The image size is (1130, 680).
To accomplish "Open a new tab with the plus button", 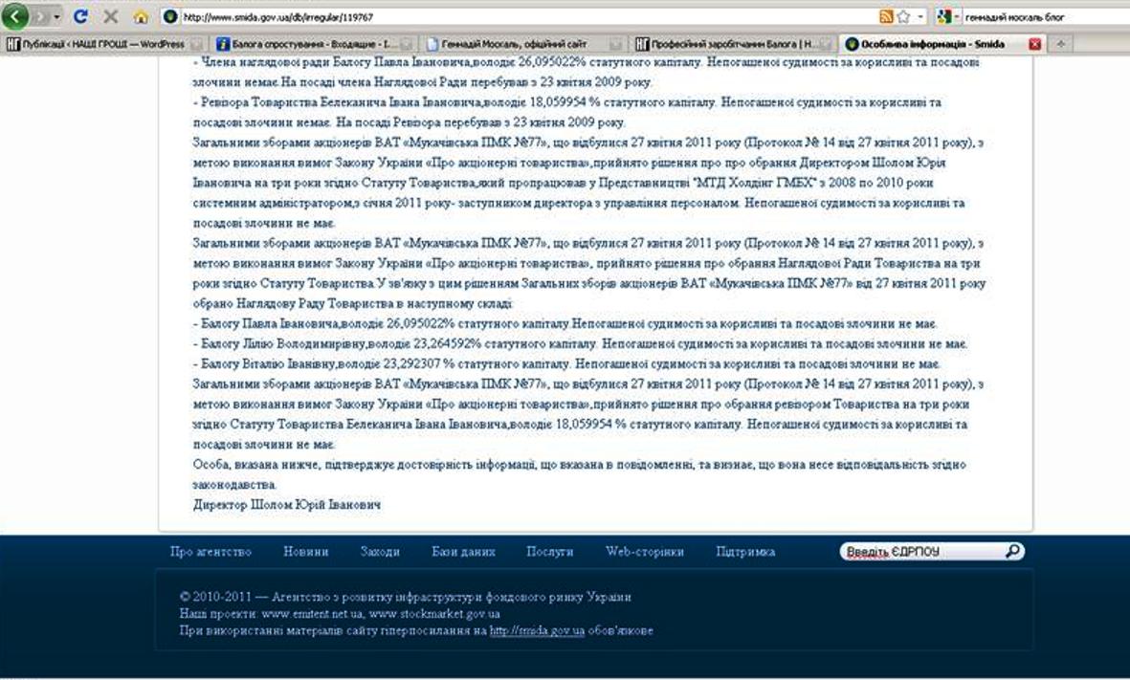I will pyautogui.click(x=1062, y=44).
